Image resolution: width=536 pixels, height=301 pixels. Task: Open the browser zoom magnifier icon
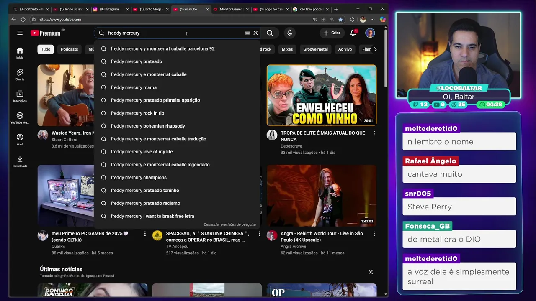(x=332, y=20)
